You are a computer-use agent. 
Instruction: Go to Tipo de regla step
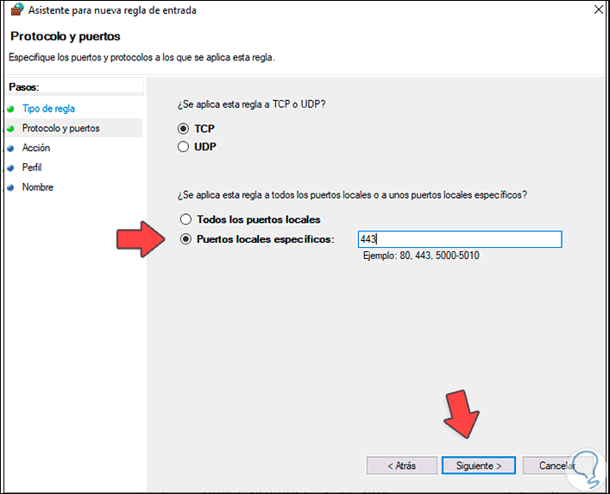48,109
